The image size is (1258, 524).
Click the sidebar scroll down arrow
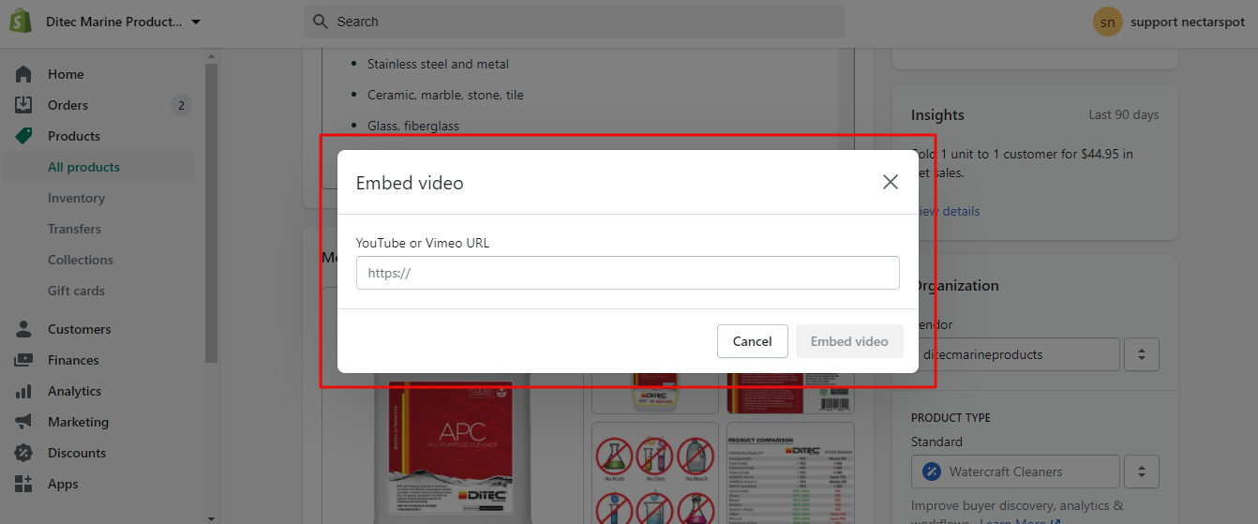click(211, 517)
